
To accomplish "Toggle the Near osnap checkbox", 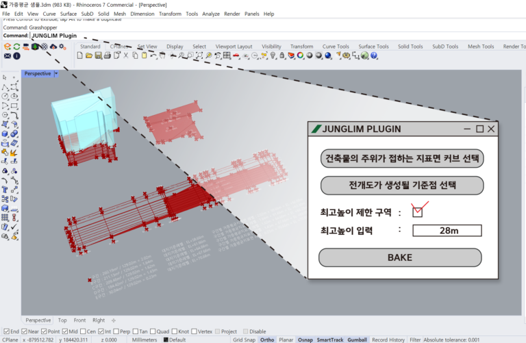I will [24, 331].
